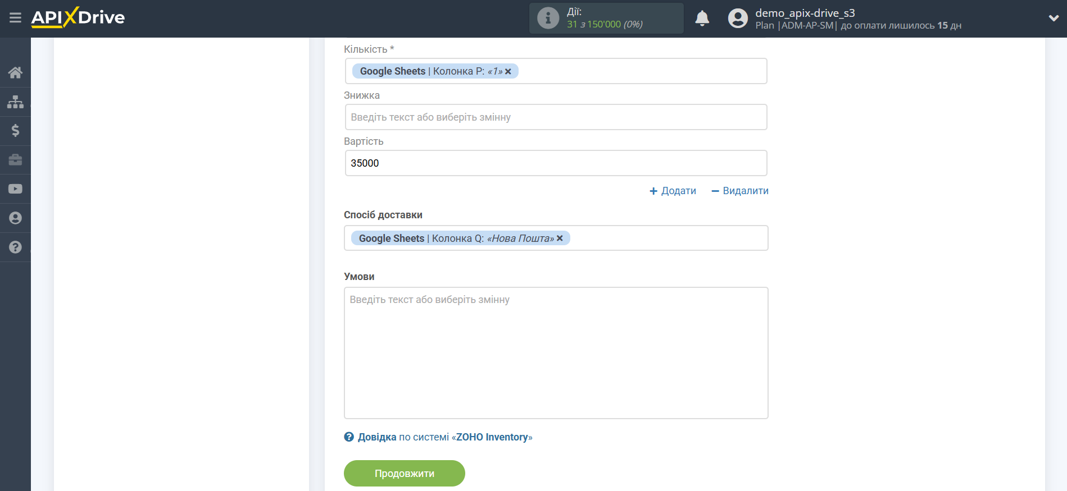This screenshot has height=491, width=1067.
Task: Click the ApiX-Drive logo
Action: pos(78,17)
